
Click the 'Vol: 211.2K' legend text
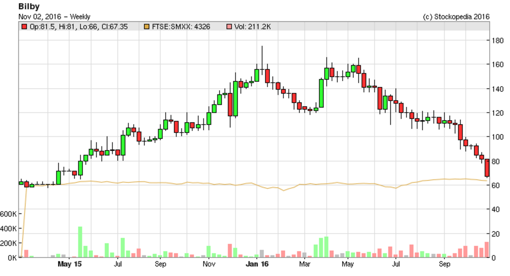tap(252, 27)
